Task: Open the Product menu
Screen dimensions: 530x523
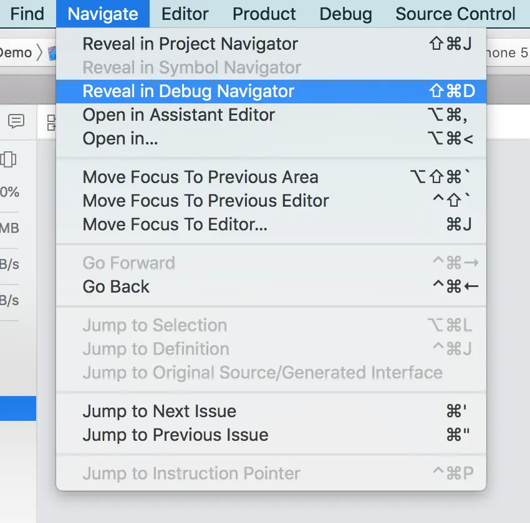Action: point(264,14)
